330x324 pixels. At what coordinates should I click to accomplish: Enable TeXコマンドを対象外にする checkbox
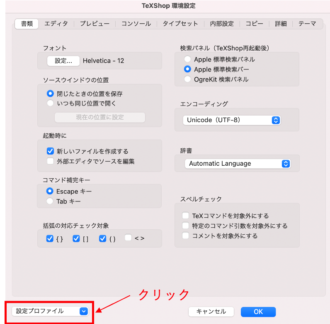[185, 216]
